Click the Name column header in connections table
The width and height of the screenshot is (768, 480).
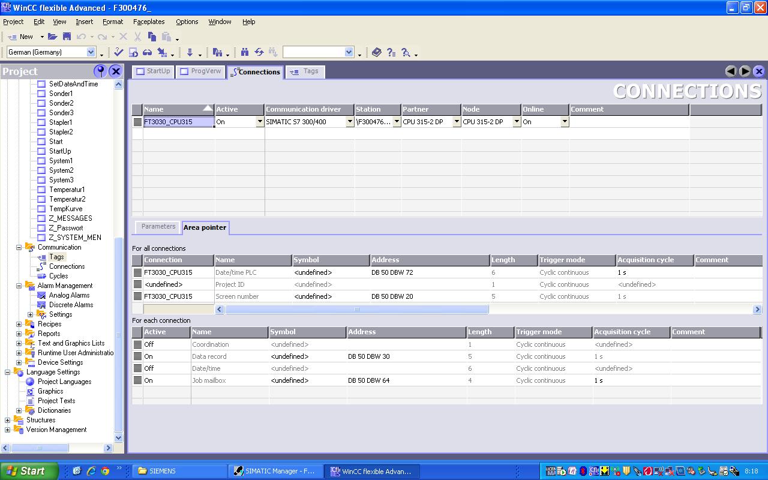pyautogui.click(x=178, y=109)
